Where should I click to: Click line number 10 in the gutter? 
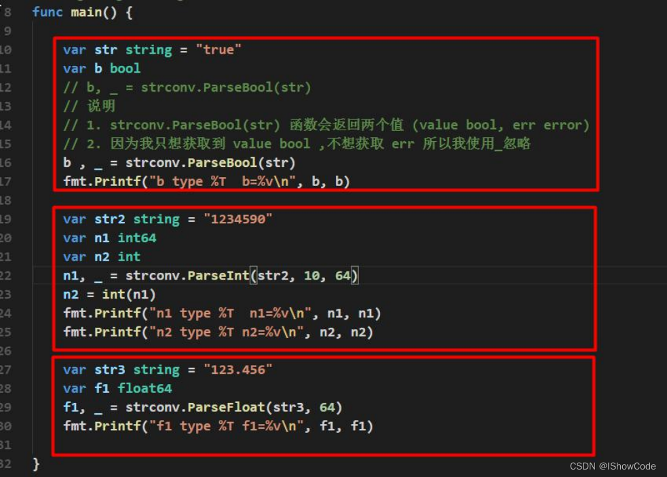pyautogui.click(x=7, y=50)
